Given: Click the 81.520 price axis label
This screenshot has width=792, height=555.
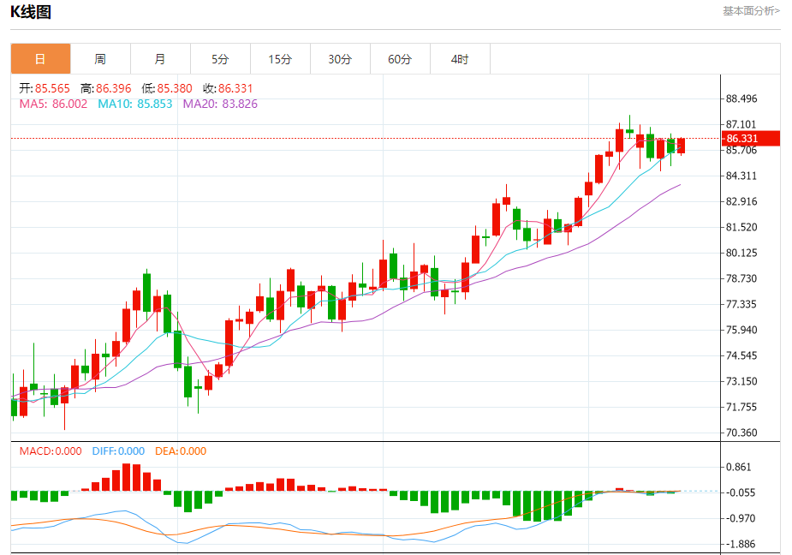Looking at the screenshot, I should (x=741, y=228).
